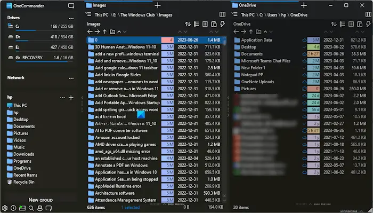Toggle column layout icon in OneDrive pane
The height and width of the screenshot is (213, 373).
pos(368,14)
